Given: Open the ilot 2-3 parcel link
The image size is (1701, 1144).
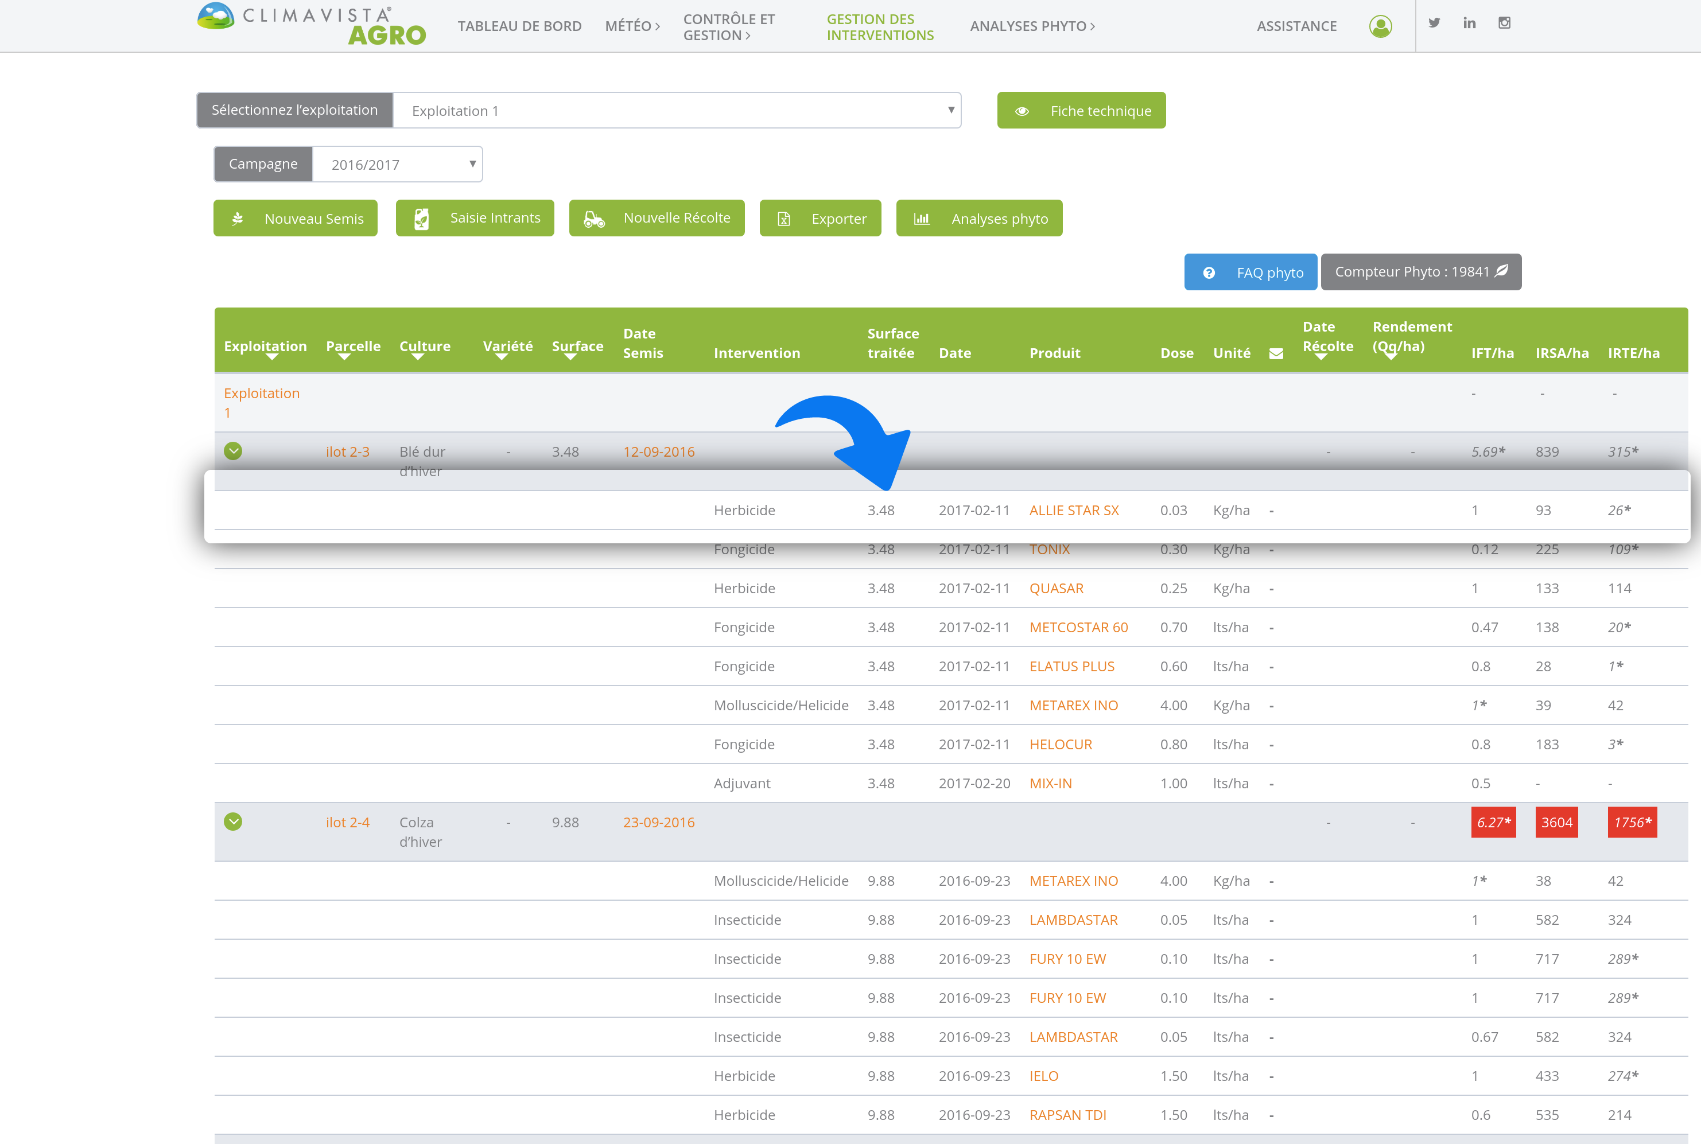Looking at the screenshot, I should (x=347, y=452).
